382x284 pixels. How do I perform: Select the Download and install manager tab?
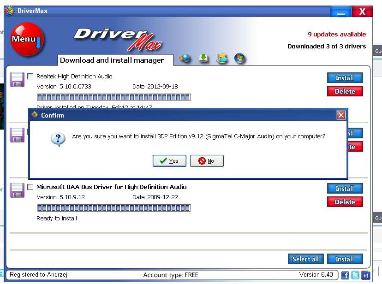coord(115,60)
